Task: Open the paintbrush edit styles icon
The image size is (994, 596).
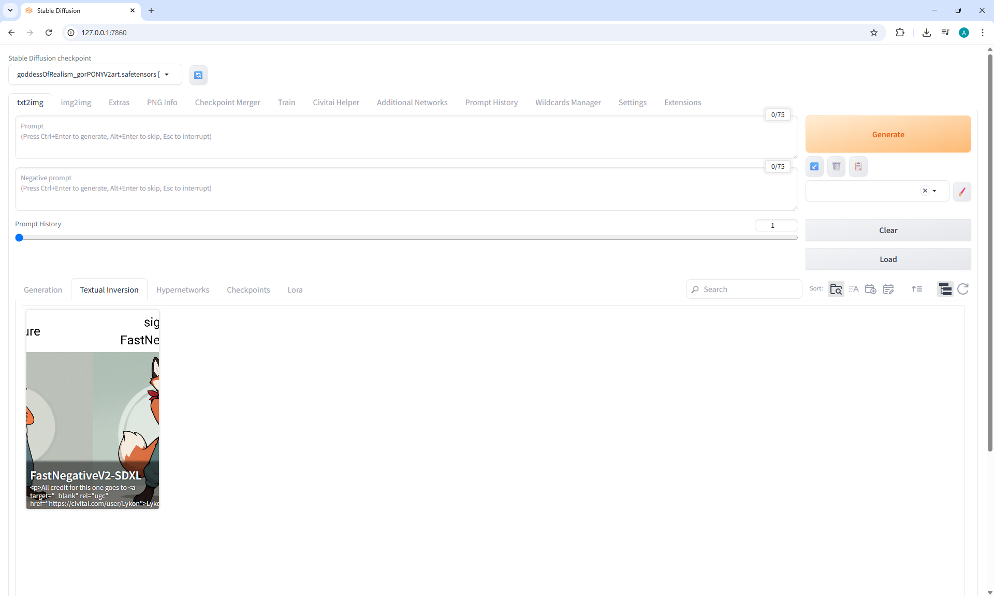Action: click(962, 192)
